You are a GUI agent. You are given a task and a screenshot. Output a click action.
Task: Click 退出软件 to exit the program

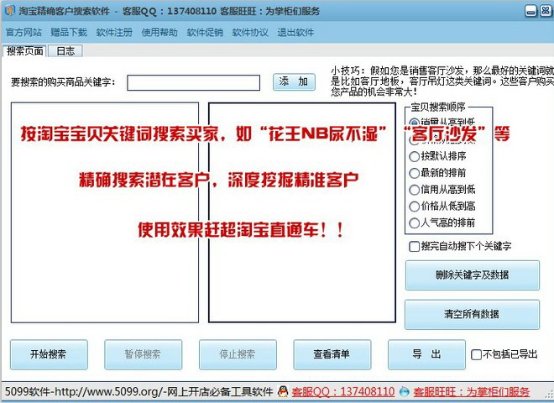pos(295,32)
